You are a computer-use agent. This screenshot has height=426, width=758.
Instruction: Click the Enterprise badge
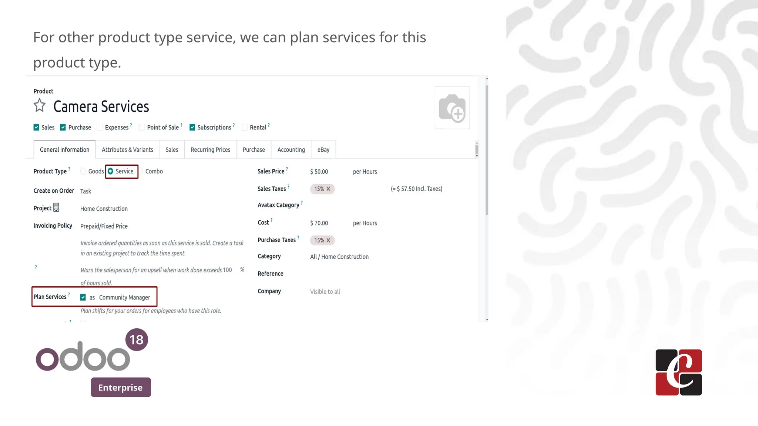pyautogui.click(x=121, y=387)
